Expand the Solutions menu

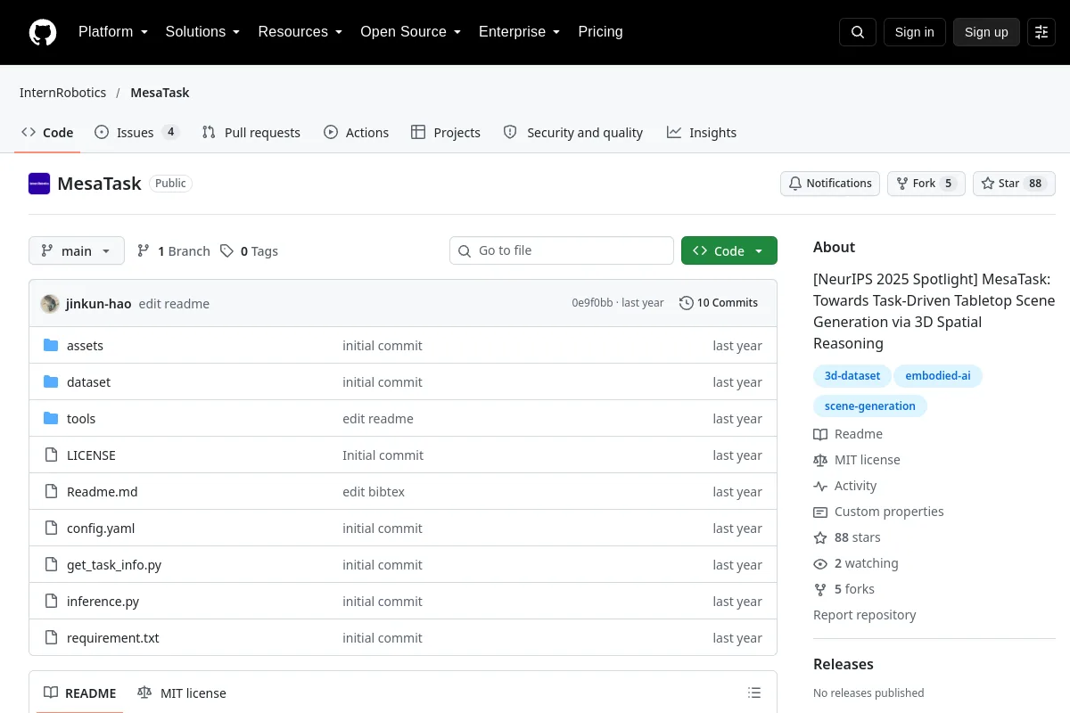pyautogui.click(x=202, y=32)
